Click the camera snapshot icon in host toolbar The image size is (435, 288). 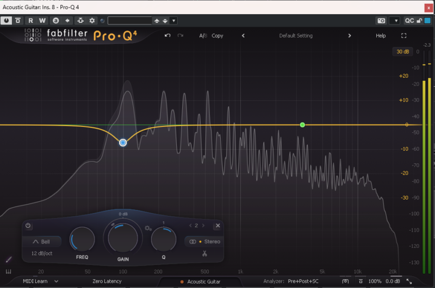(x=381, y=21)
